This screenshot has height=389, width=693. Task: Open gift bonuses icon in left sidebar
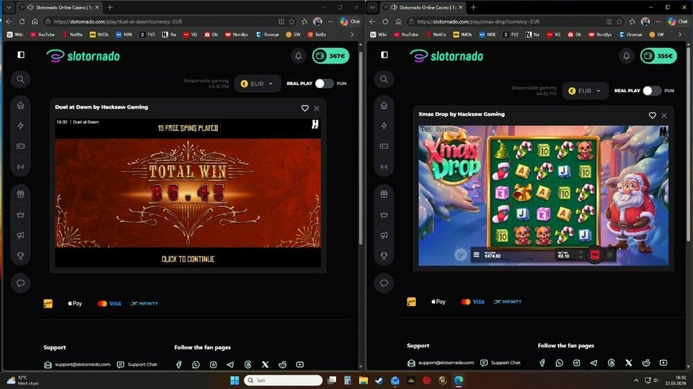point(20,194)
